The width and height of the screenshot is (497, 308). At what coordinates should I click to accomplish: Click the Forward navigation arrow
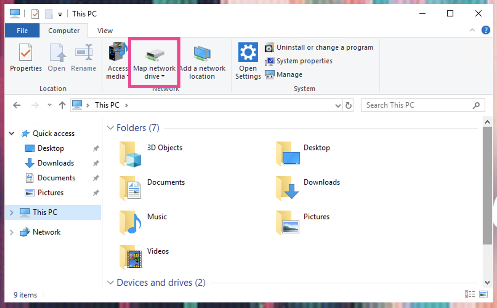[x=35, y=105]
